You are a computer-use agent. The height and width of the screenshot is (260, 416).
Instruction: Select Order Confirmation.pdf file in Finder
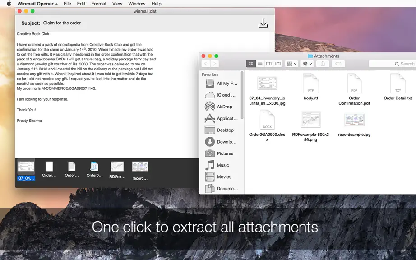click(354, 90)
